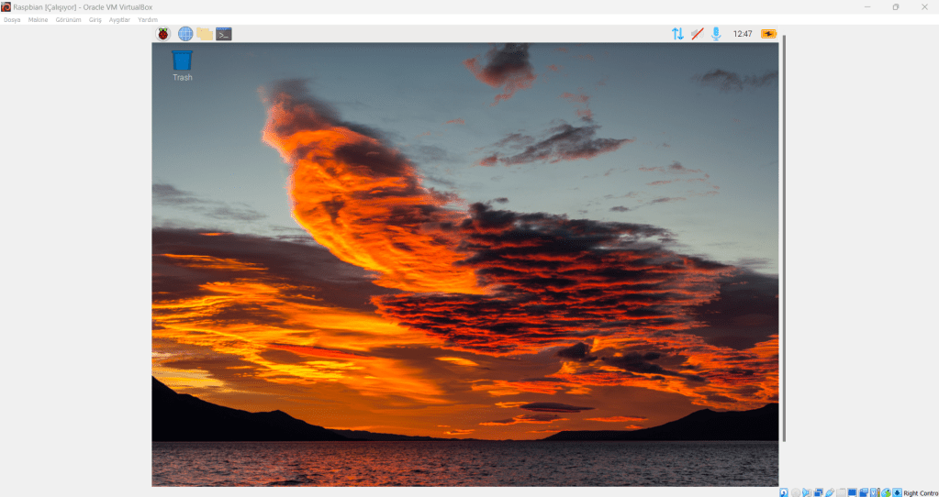Toggle the microphone icon in the panel
Image resolution: width=939 pixels, height=497 pixels.
coord(716,34)
